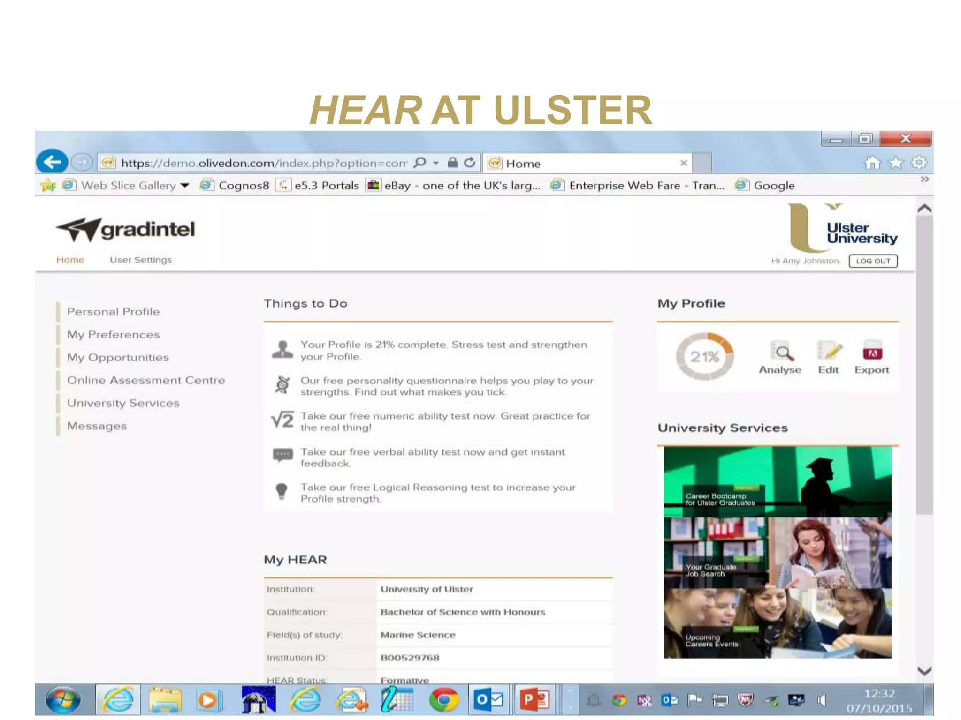Open the Cognos8 favorites link
The image size is (961, 720).
[235, 185]
